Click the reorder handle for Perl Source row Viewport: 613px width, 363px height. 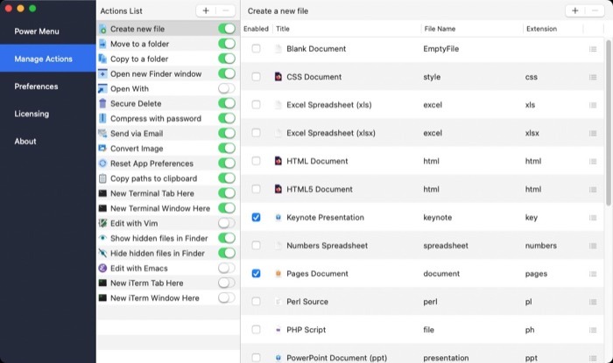click(593, 302)
